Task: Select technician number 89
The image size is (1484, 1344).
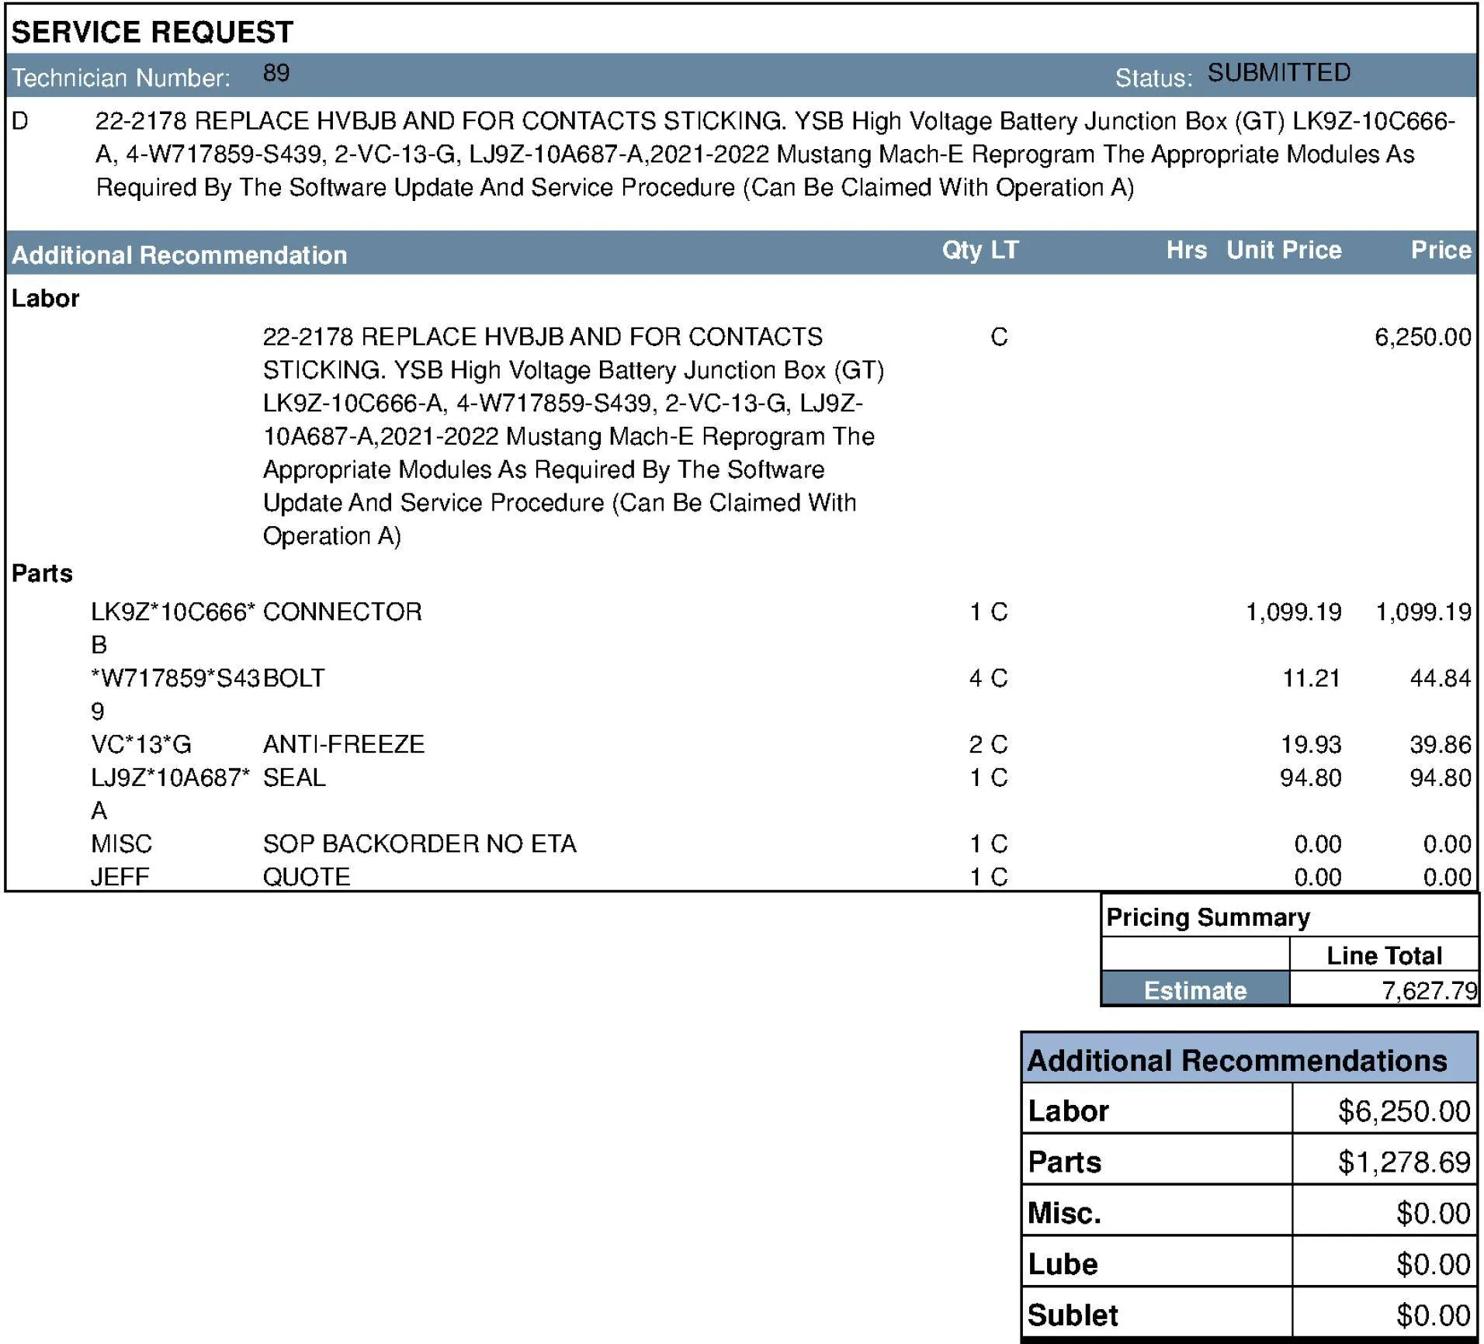Action: (276, 73)
